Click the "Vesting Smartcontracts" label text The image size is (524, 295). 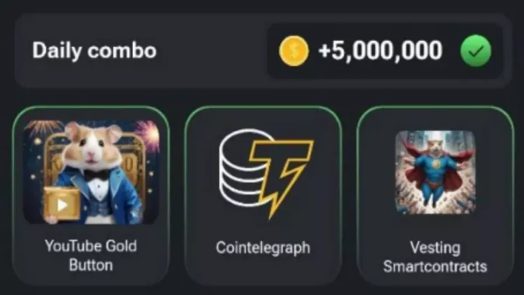(x=435, y=257)
